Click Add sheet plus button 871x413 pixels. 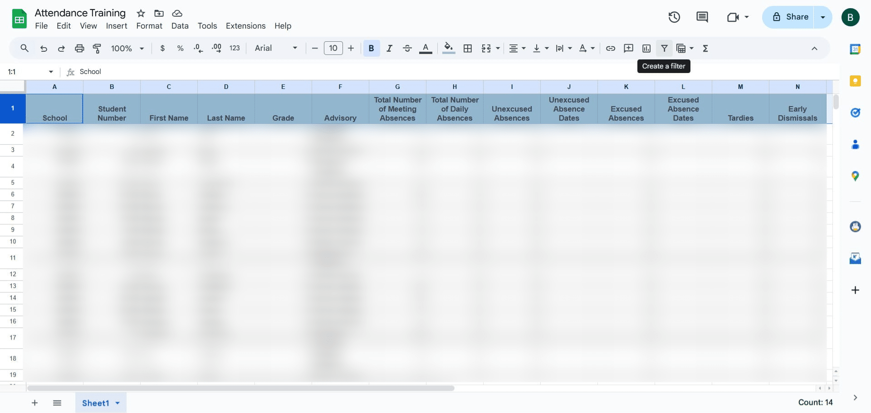pos(34,403)
